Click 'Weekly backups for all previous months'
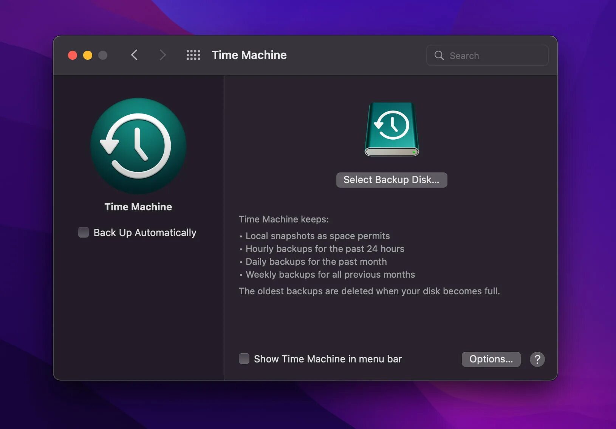Image resolution: width=616 pixels, height=429 pixels. 330,275
